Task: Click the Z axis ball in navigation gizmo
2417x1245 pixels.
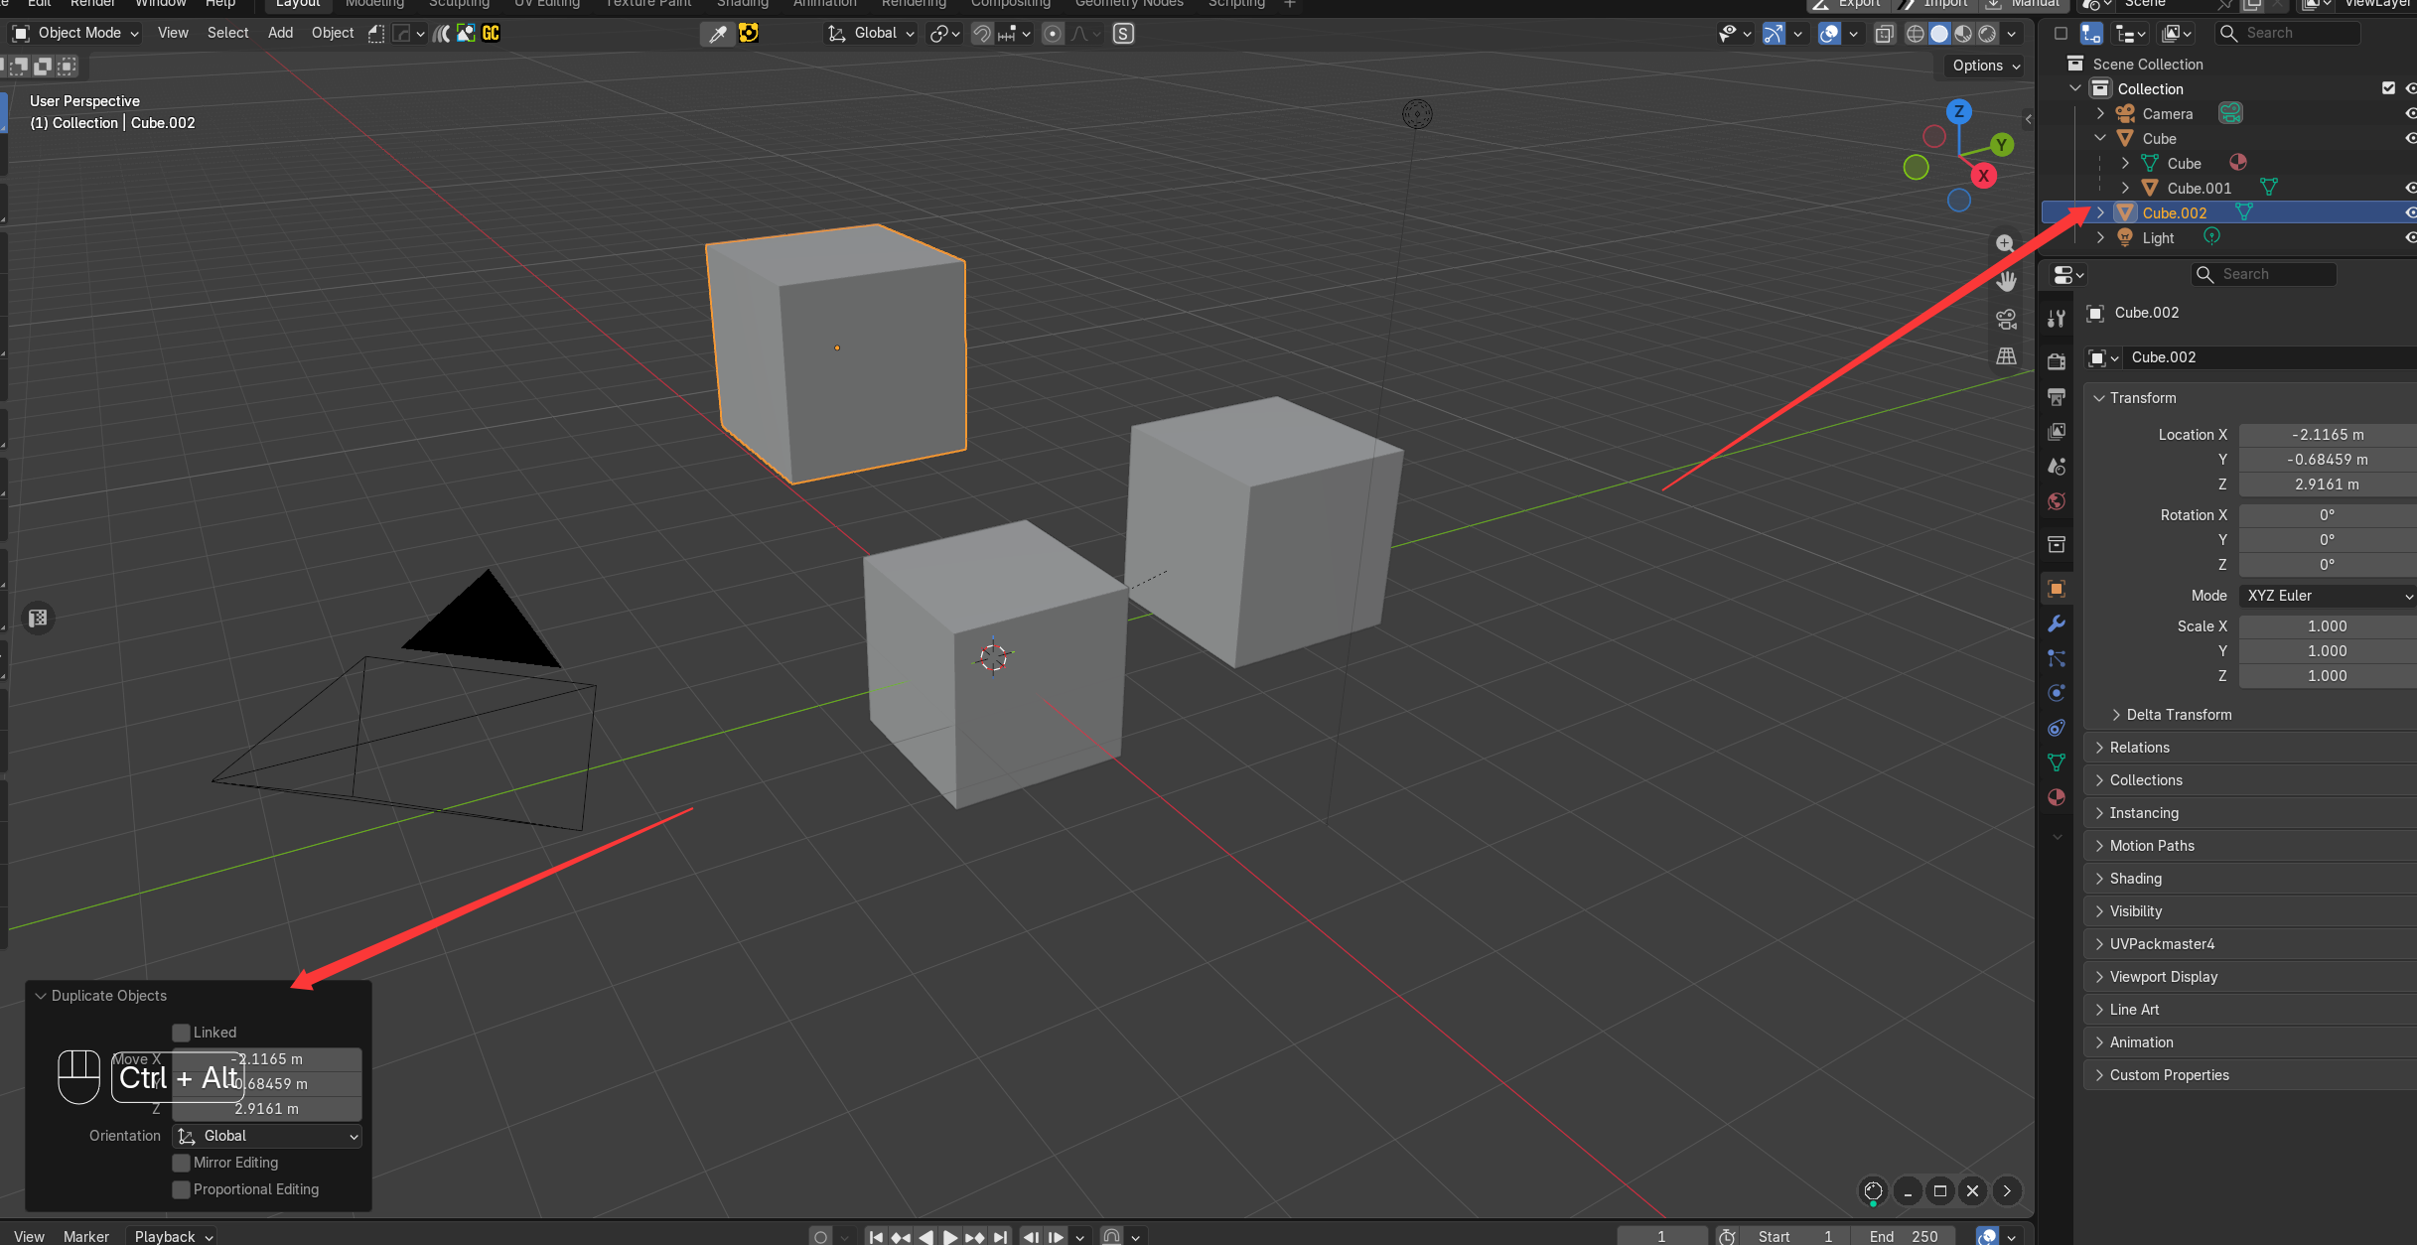Action: [1958, 111]
